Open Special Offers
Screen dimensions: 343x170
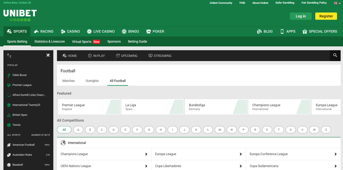click(320, 31)
